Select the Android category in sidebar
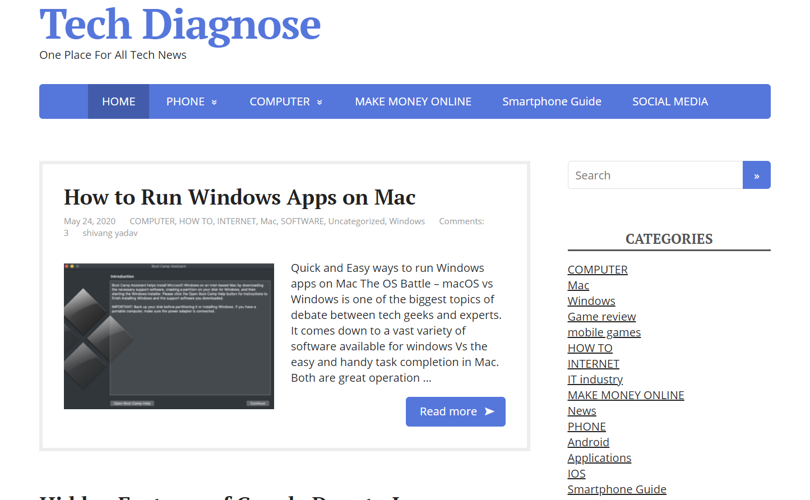The width and height of the screenshot is (810, 500). tap(588, 442)
